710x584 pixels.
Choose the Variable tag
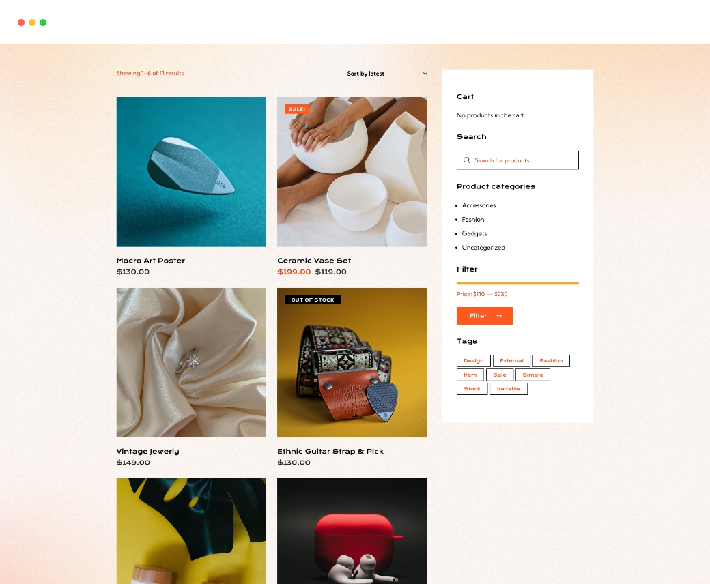pos(509,389)
